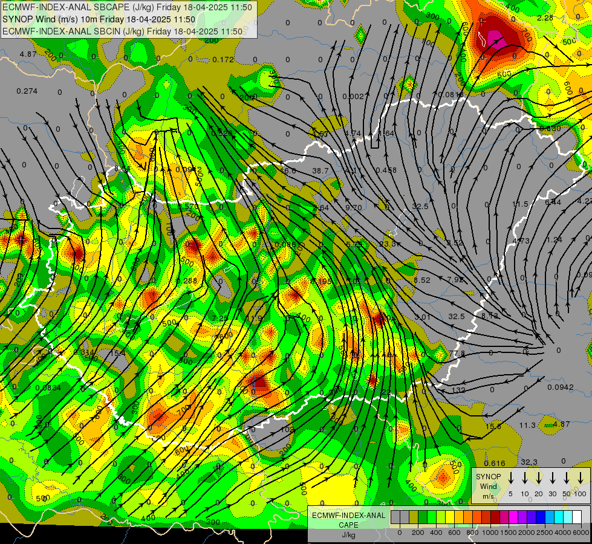Click the value 4.74 on the map
Image resolution: width=592 pixels, height=544 pixels.
[x=353, y=133]
